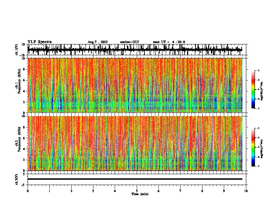This screenshot has width=277, height=214.
Task: Click the "station=OUI" header label
Action: 129,42
